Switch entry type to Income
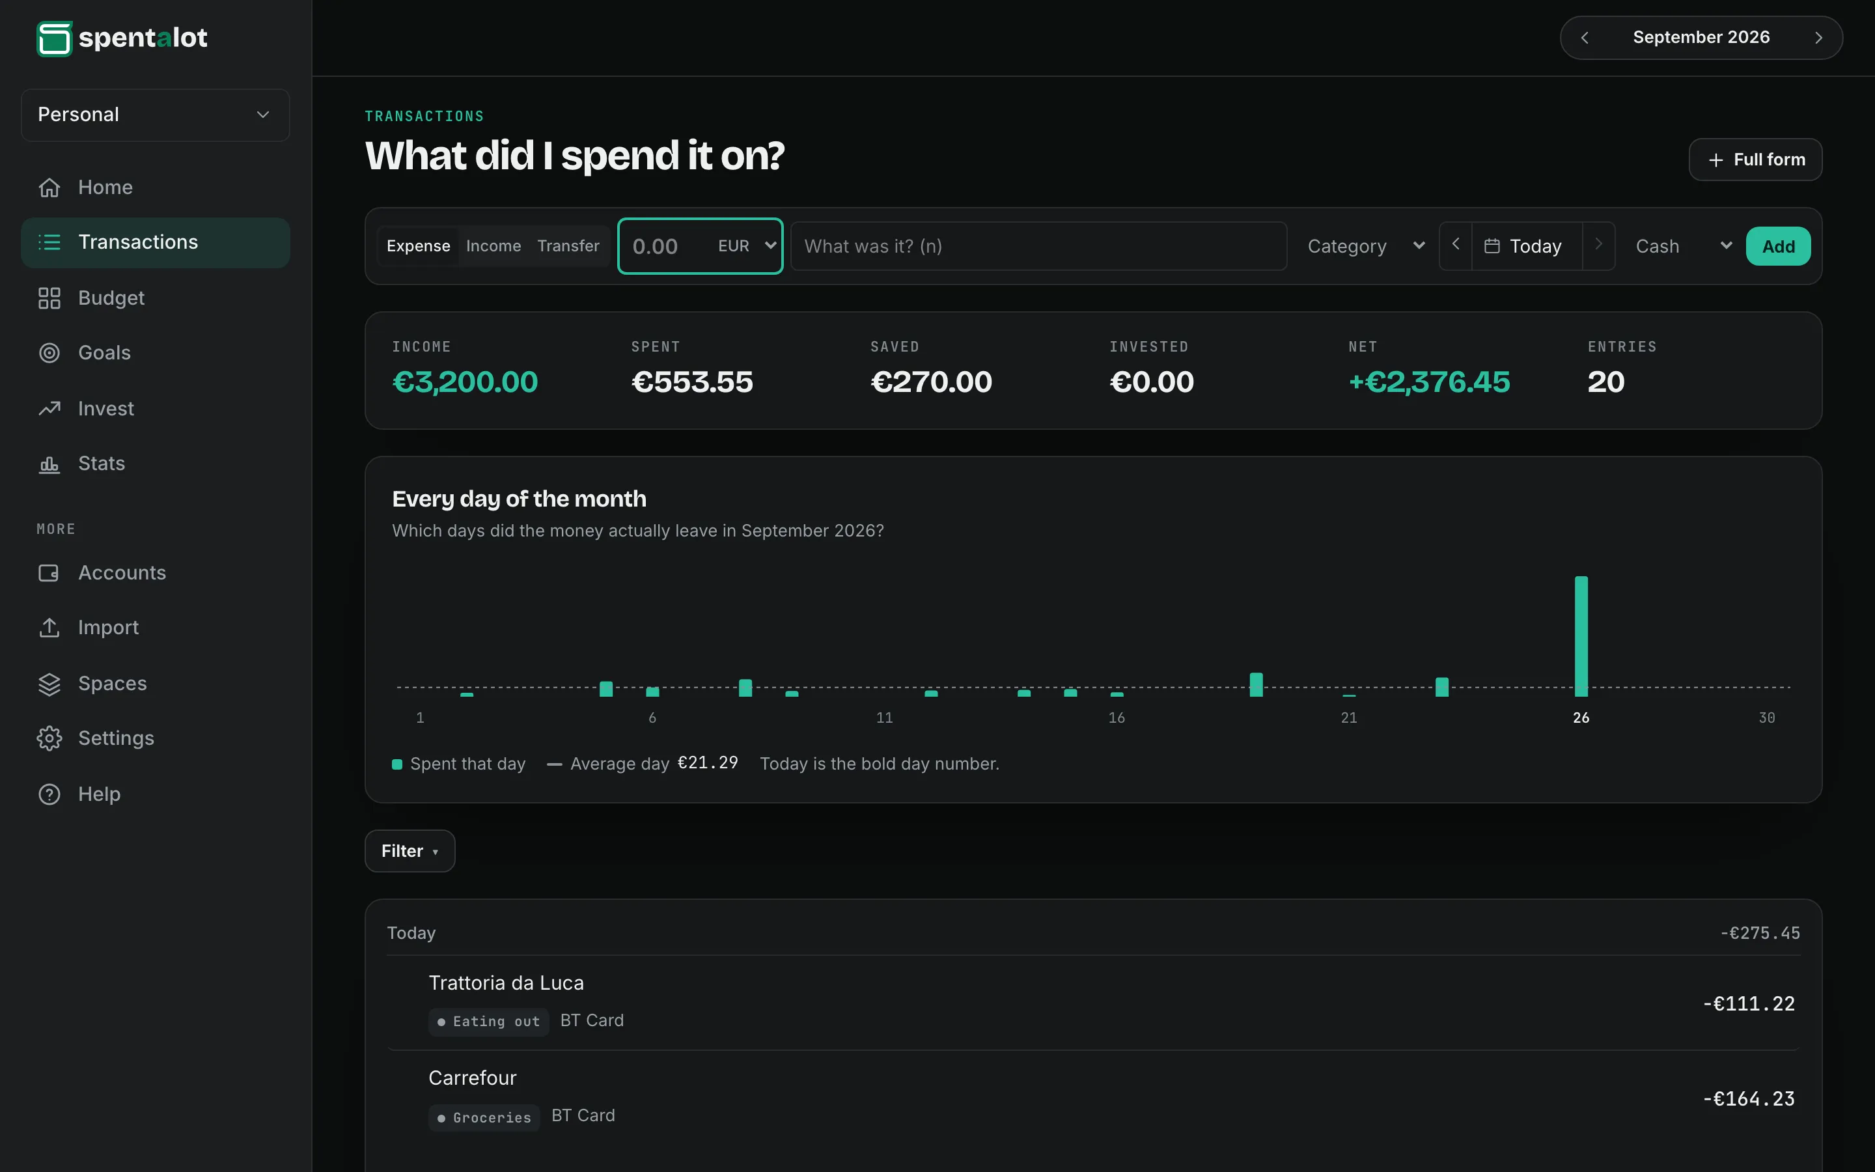The image size is (1875, 1172). coord(493,245)
